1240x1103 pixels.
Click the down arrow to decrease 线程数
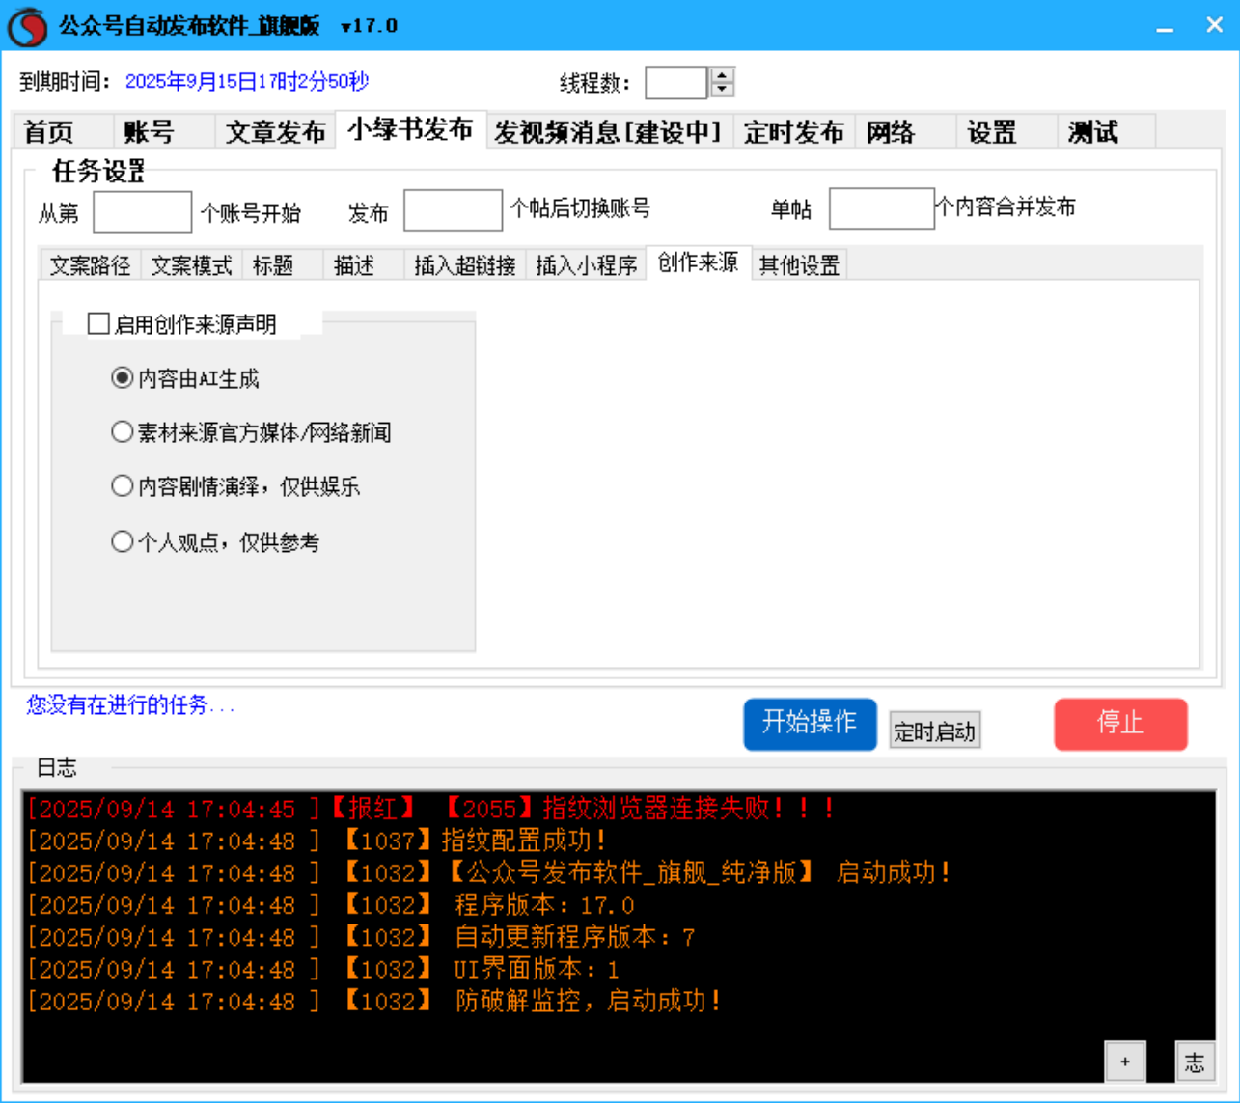[x=722, y=90]
